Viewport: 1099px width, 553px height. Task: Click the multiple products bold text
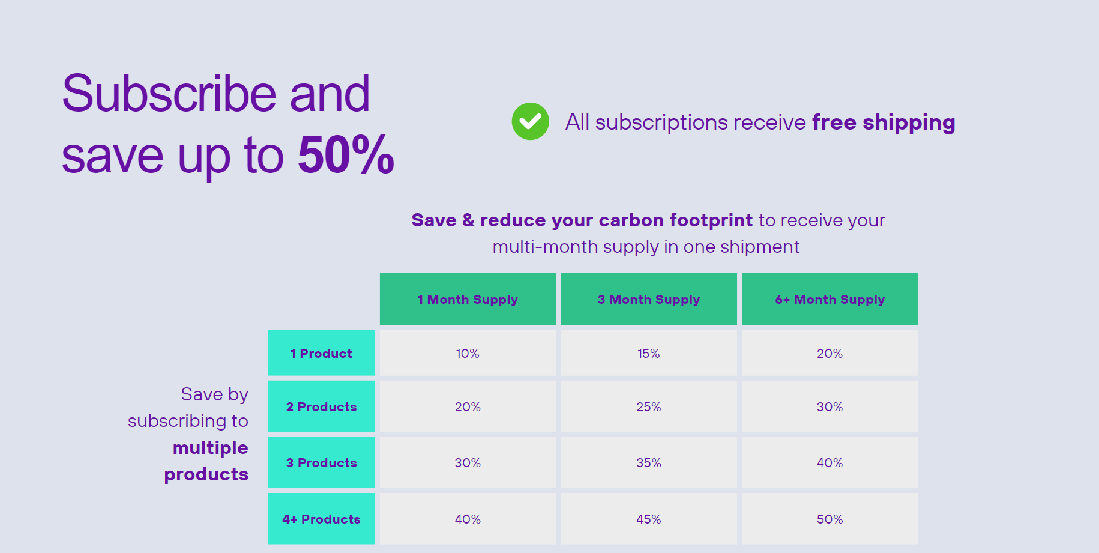tap(206, 461)
